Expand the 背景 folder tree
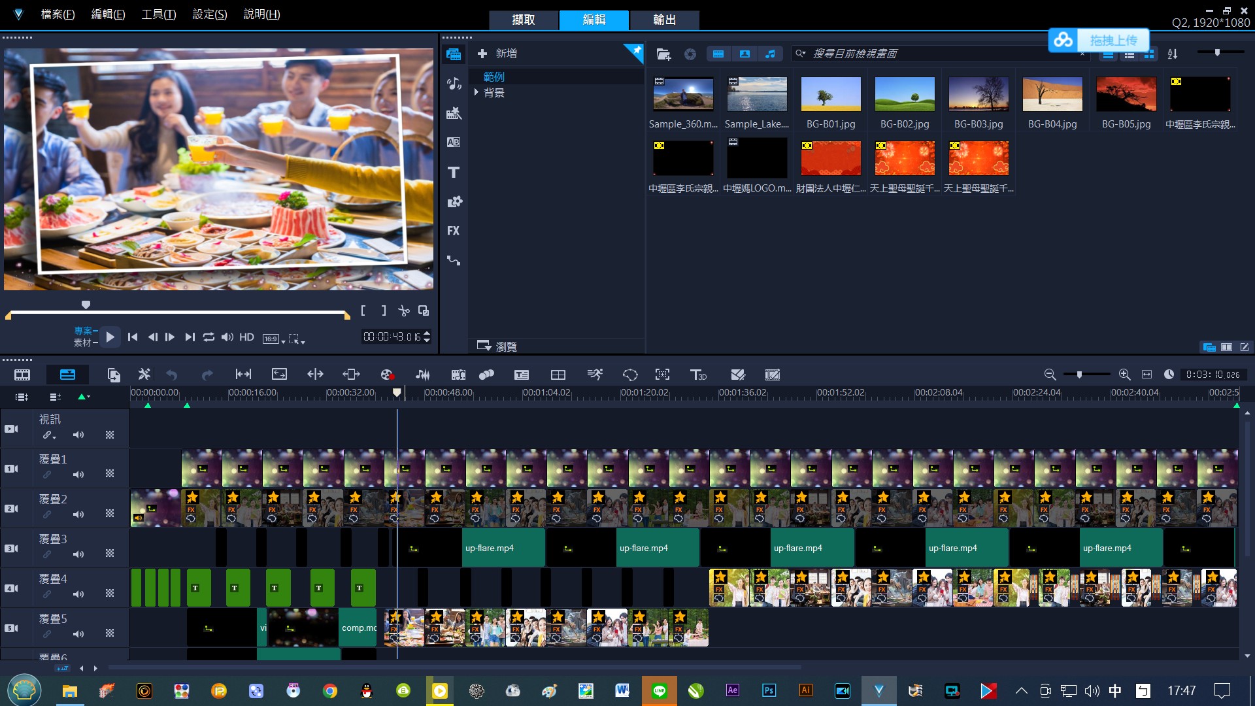 [477, 93]
